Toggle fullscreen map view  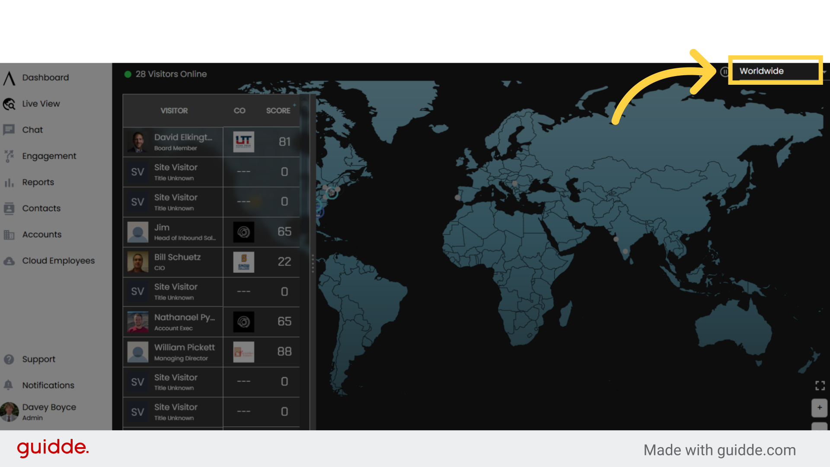coord(820,385)
